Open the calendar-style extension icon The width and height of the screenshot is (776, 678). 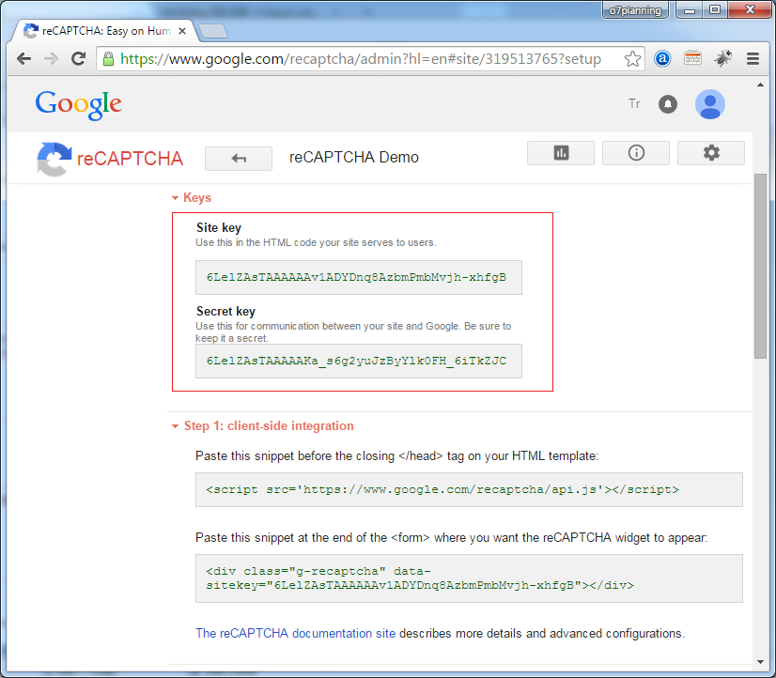click(692, 58)
